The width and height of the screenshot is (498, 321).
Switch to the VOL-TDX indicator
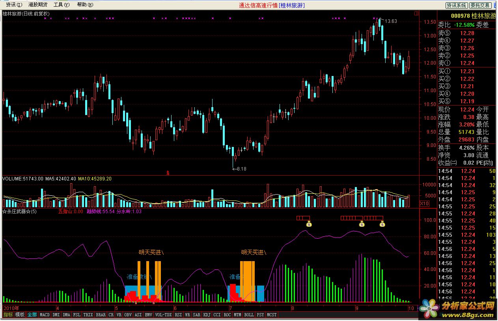[164, 315]
